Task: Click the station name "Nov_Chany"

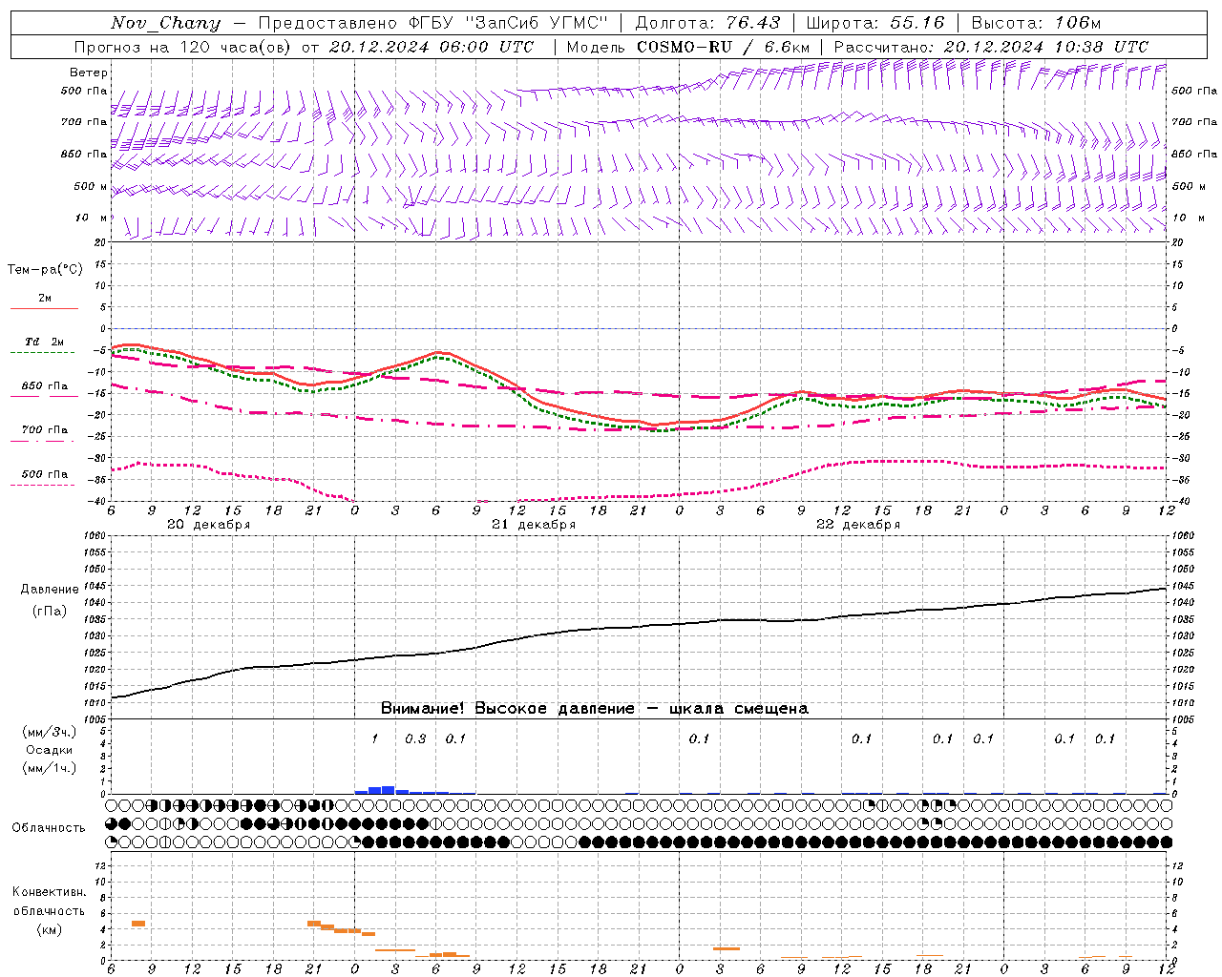Action: point(165,23)
